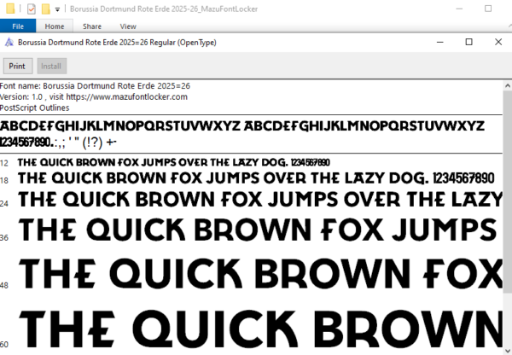512x355 pixels.
Task: Minimize the font viewer window
Action: coord(439,42)
